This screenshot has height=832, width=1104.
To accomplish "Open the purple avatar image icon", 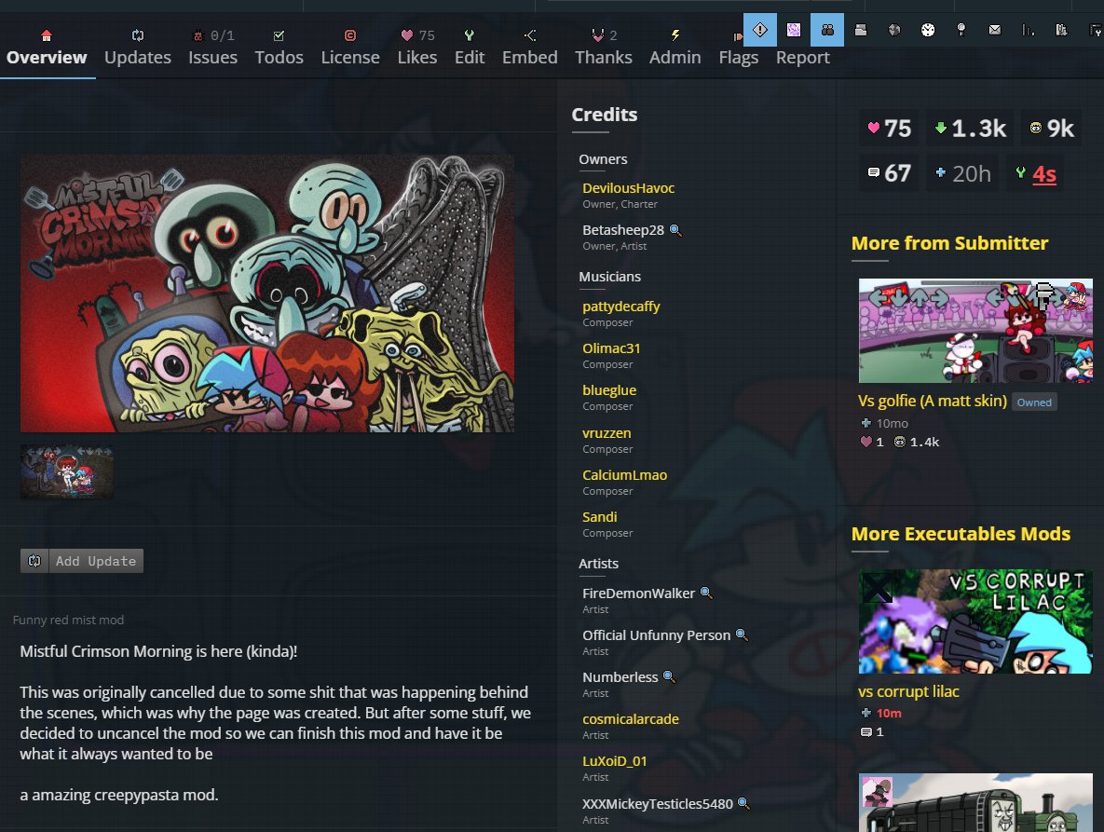I will (794, 30).
